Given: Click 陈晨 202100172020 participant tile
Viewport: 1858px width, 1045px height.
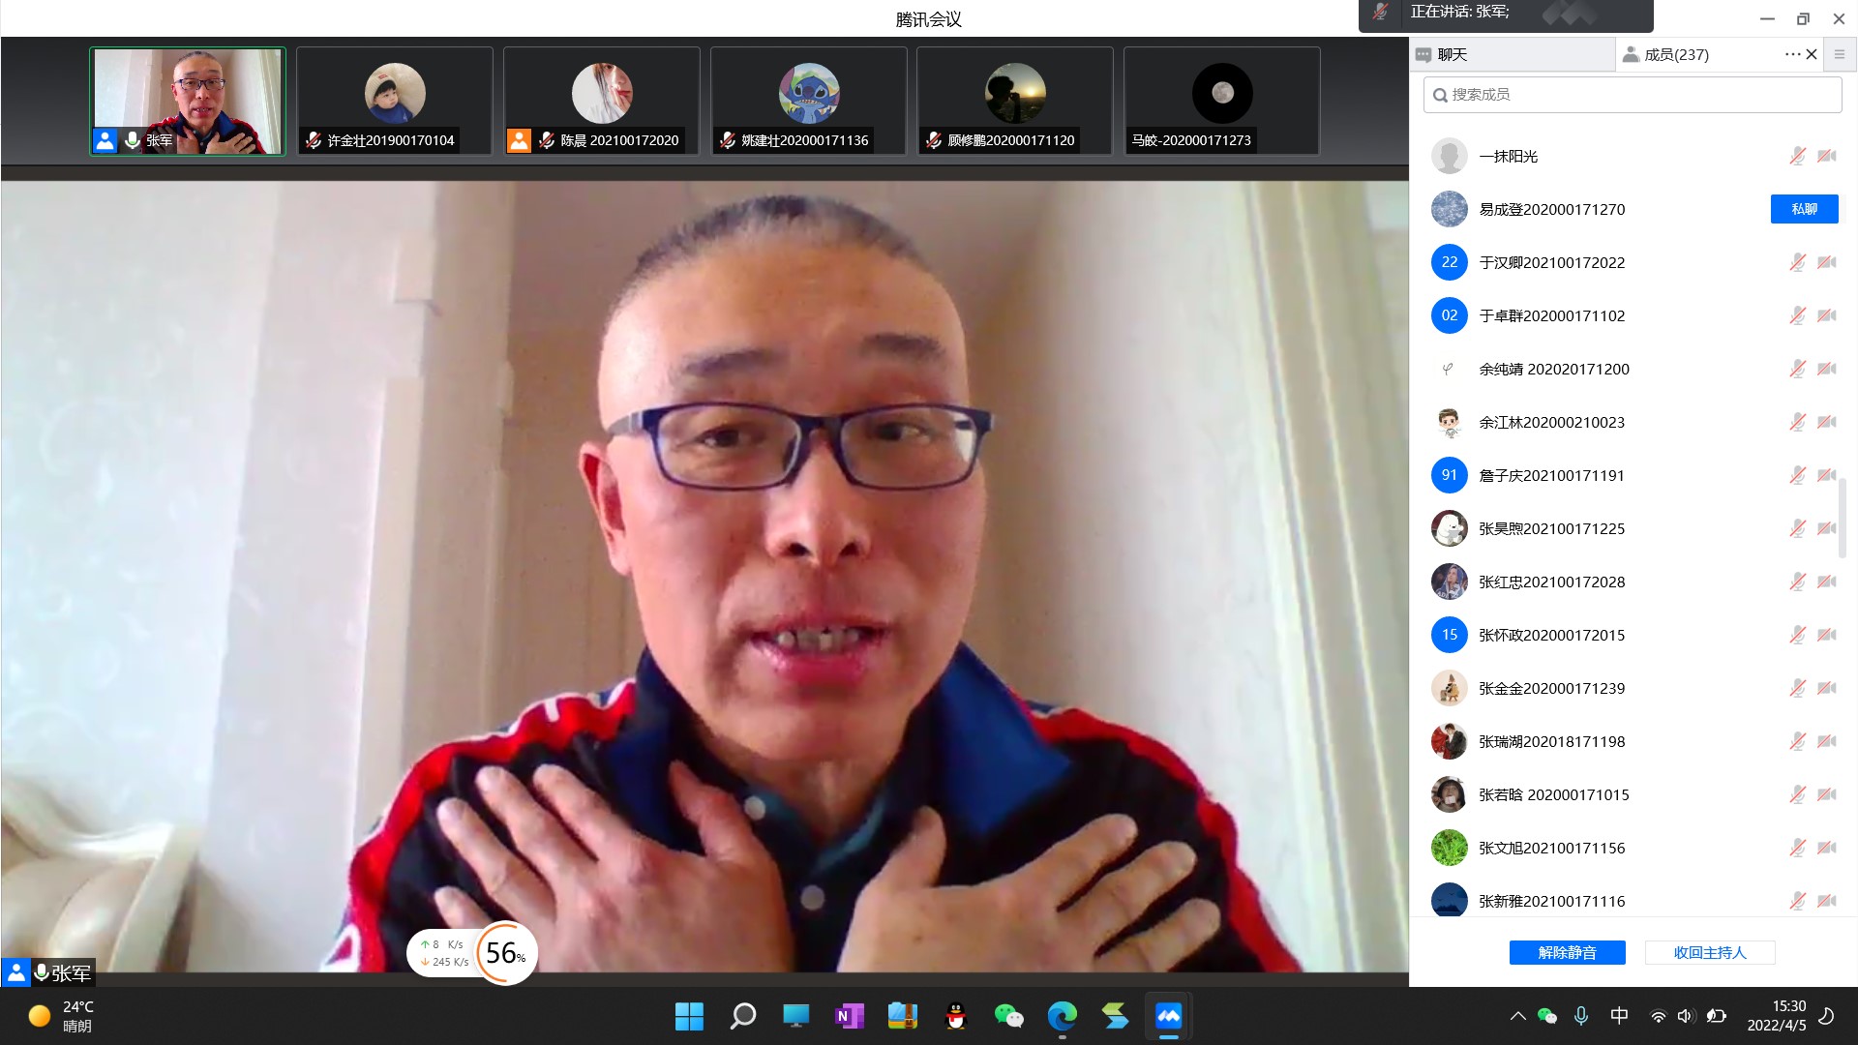Looking at the screenshot, I should 601,101.
